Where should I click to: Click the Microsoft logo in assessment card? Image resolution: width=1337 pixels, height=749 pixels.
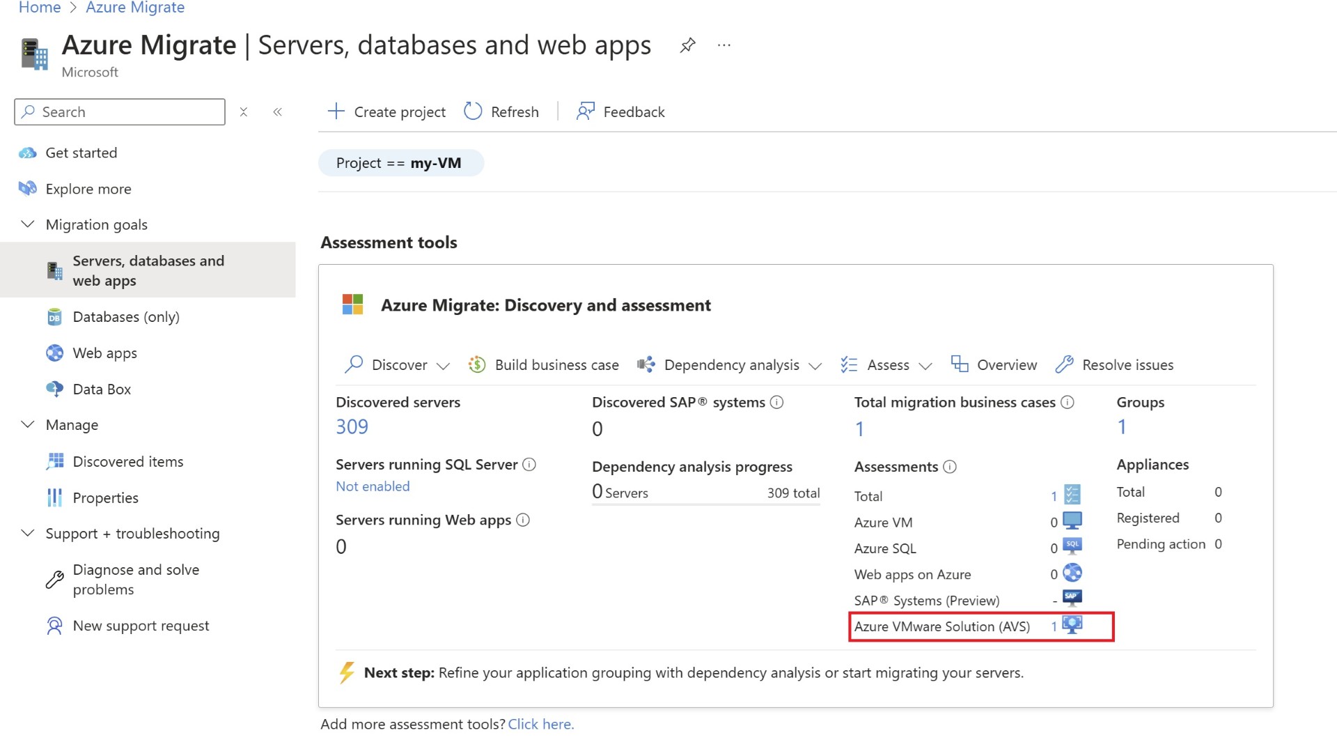[x=353, y=304]
